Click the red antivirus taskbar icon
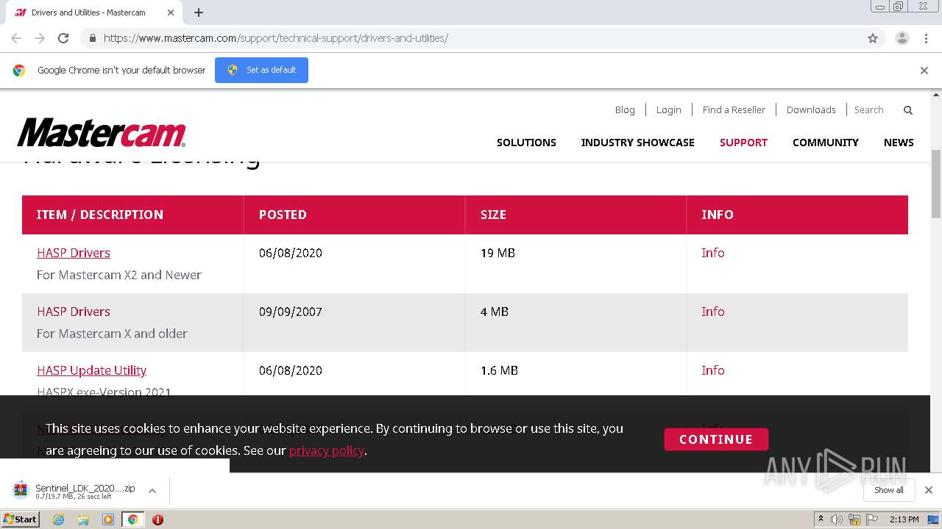The image size is (942, 529). coord(157,519)
